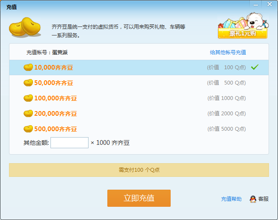
Task: Click bean icon beside 10,000齐齐豆
Action: click(x=28, y=67)
